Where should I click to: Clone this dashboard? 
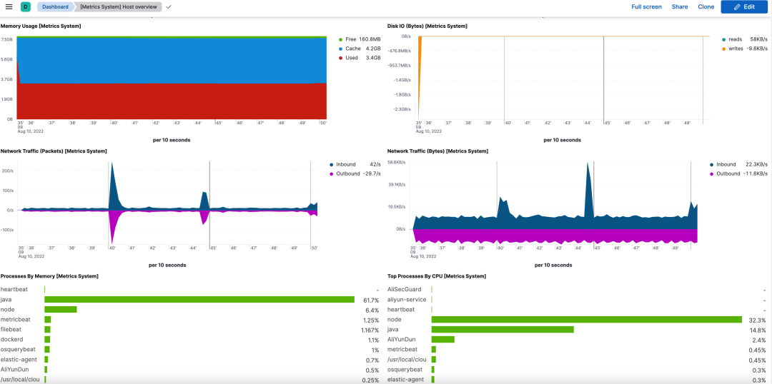tap(706, 7)
